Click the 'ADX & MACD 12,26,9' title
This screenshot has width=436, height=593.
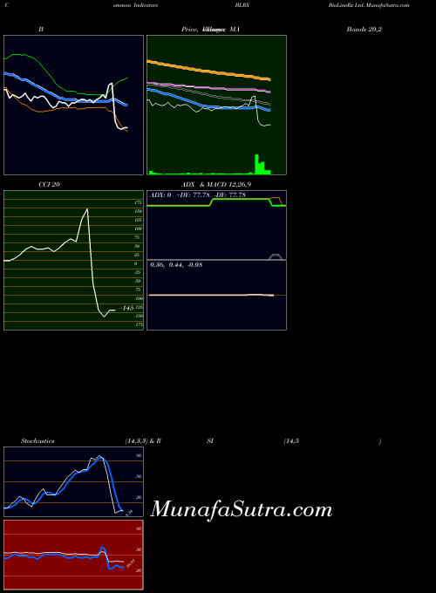(216, 185)
